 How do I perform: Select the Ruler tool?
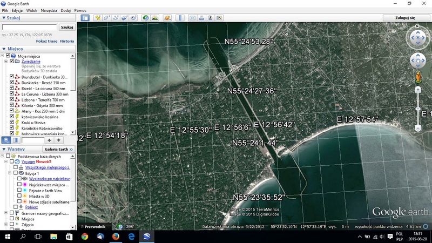[x=180, y=18]
